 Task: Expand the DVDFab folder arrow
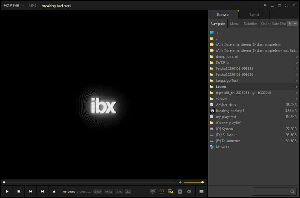pos(297,63)
